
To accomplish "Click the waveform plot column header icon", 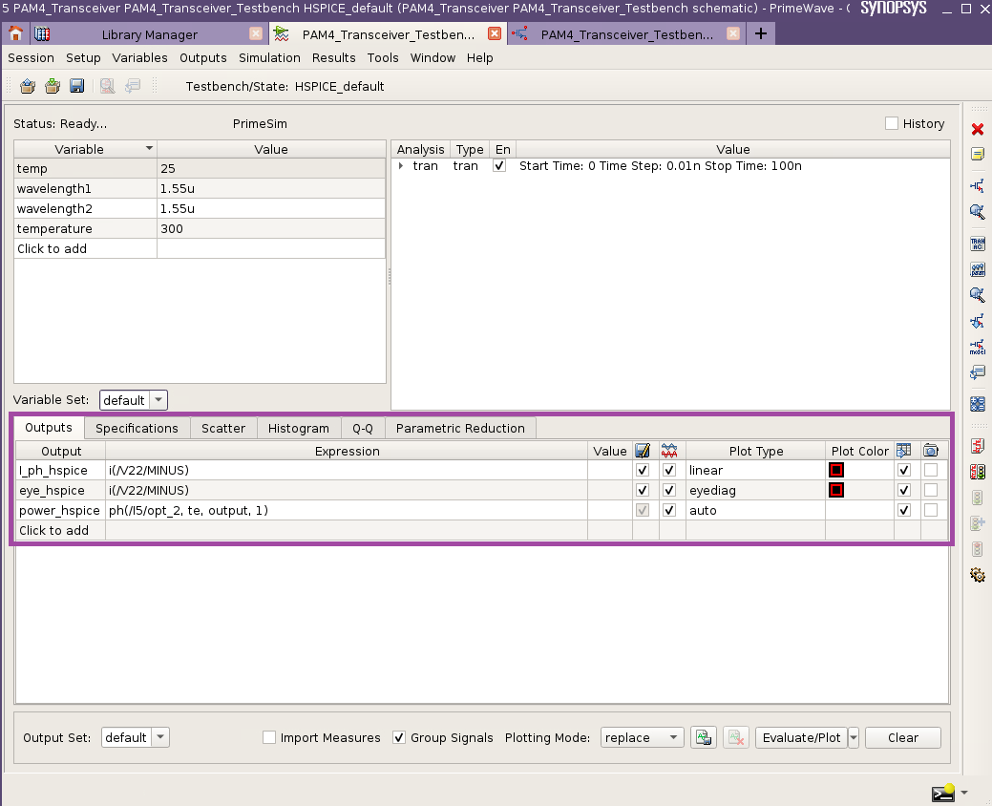I will click(x=669, y=451).
